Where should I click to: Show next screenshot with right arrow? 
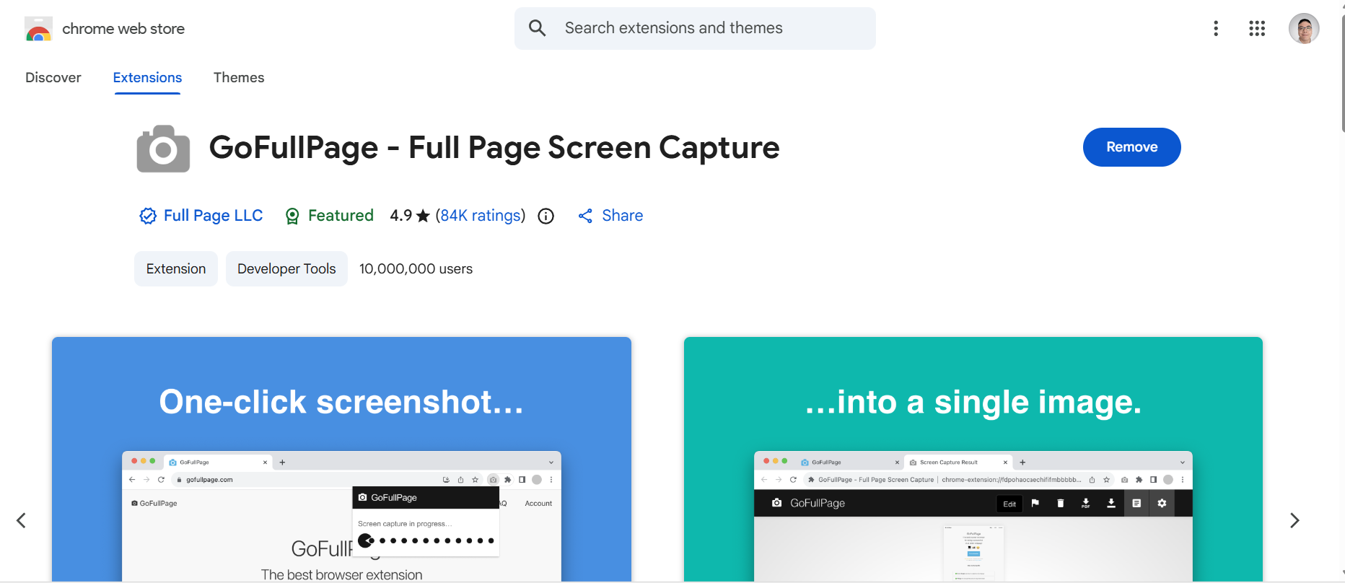pos(1294,520)
